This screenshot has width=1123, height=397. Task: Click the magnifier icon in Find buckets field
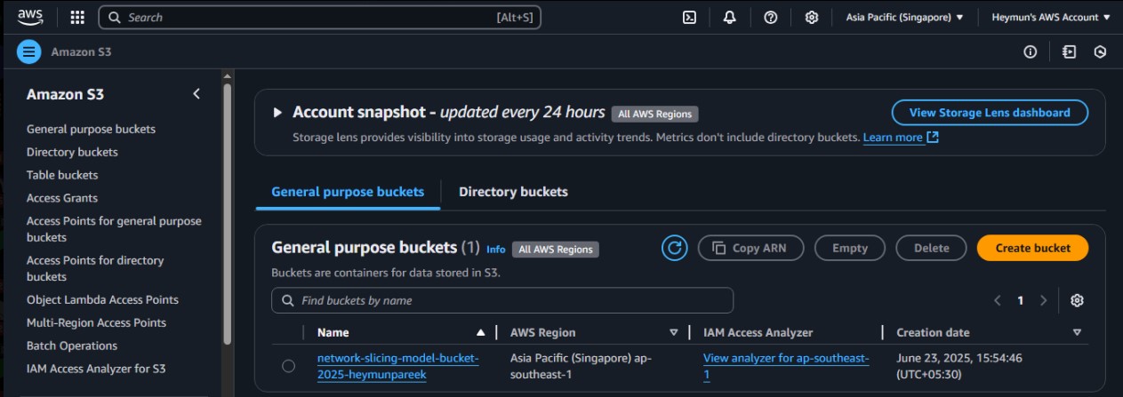coord(287,300)
